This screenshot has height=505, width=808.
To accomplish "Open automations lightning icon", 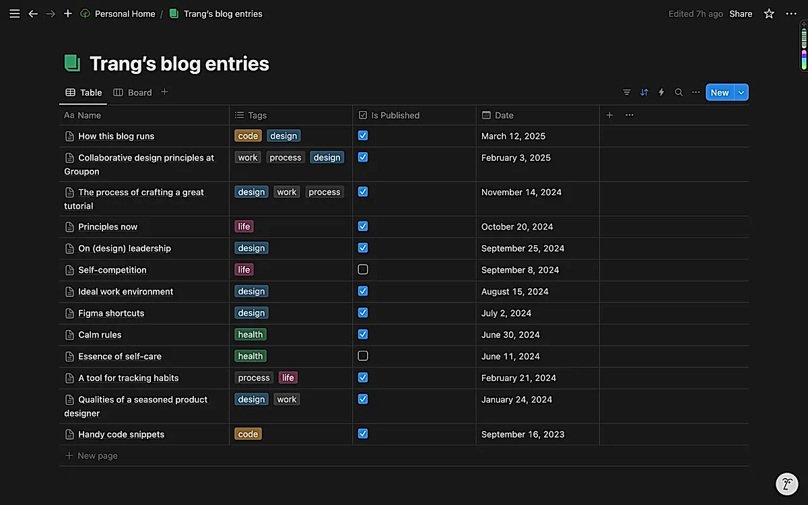I will pos(661,92).
